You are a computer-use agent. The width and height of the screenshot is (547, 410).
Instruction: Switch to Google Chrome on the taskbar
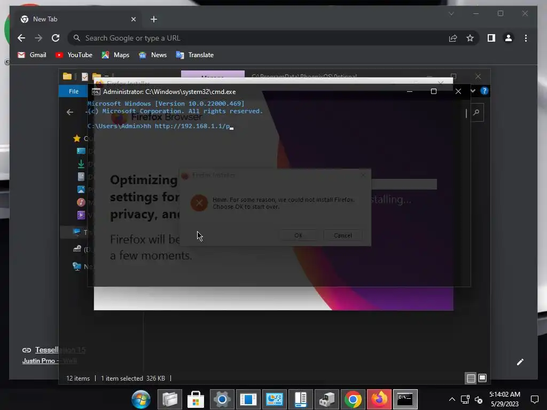click(353, 399)
